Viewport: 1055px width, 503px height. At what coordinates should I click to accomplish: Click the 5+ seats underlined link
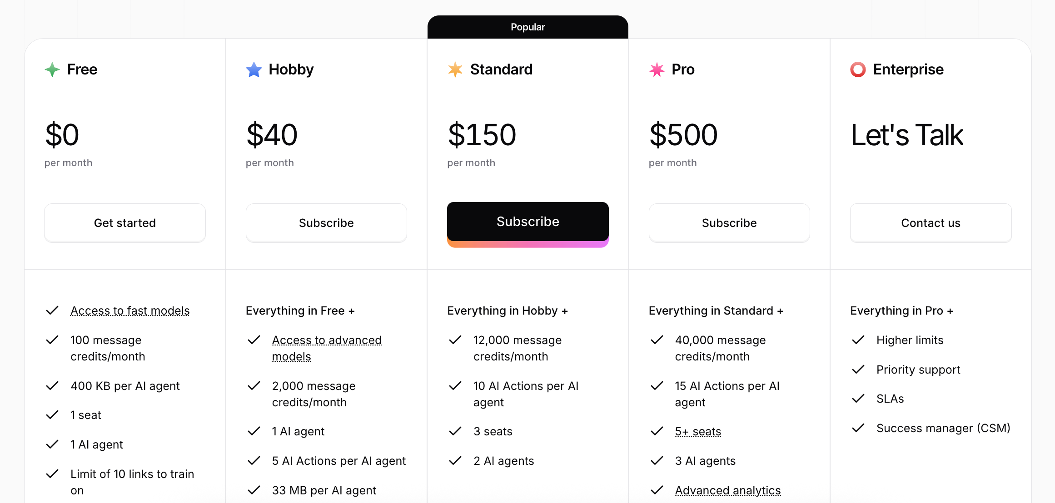[x=698, y=431]
